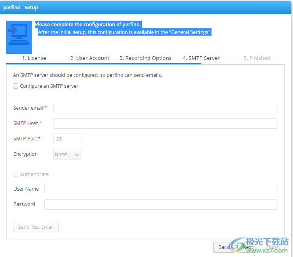Click the perfino setup computer icon
Viewport: 293px width, 257px height.
tap(19, 37)
